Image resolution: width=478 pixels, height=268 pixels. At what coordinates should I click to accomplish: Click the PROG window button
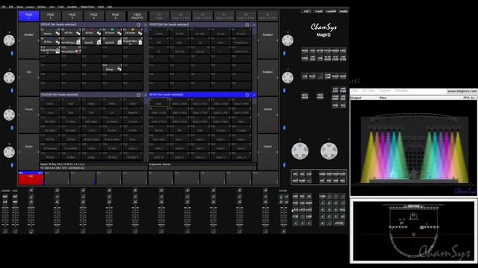305,51
